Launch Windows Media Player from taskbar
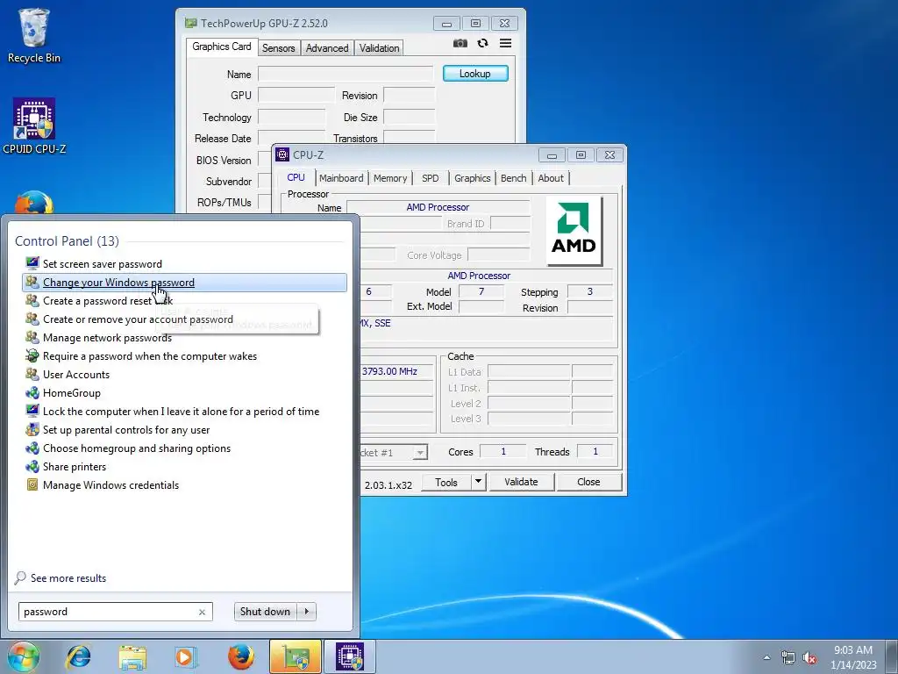Screen dimensions: 898x674 coord(185,656)
